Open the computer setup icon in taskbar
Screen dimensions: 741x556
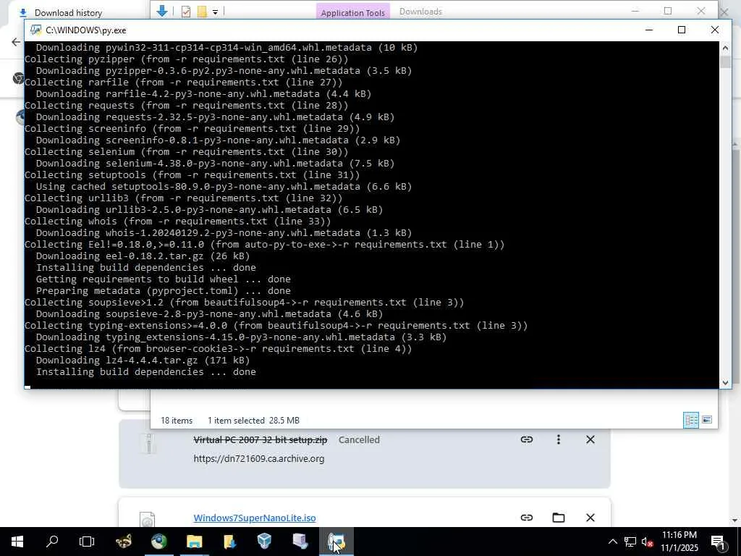300,542
